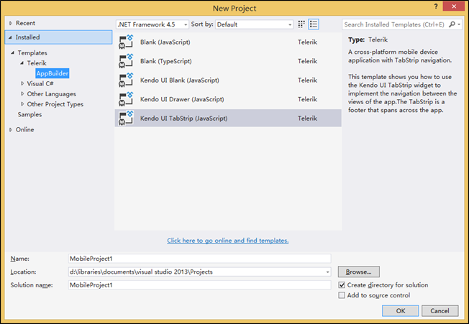Collapse the Installed section
This screenshot has height=324, width=469.
click(11, 37)
